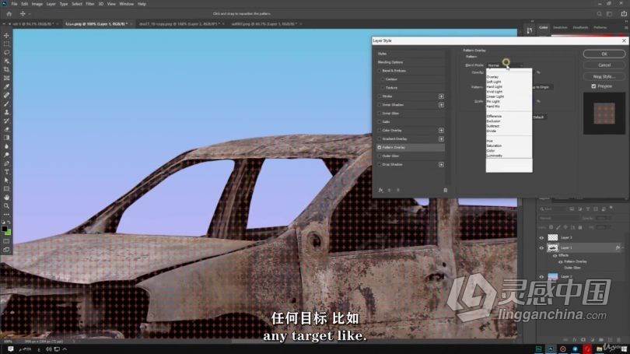Screen dimensions: 630x354
Task: Click the trash icon in Layer Style dialog
Action: click(445, 190)
